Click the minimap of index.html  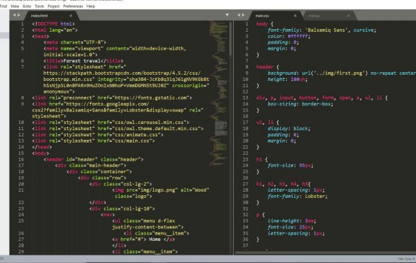point(219,93)
